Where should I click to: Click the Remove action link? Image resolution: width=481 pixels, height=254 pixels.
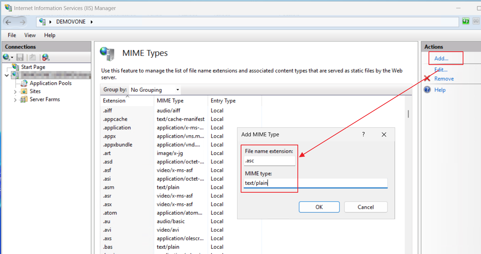coord(444,79)
